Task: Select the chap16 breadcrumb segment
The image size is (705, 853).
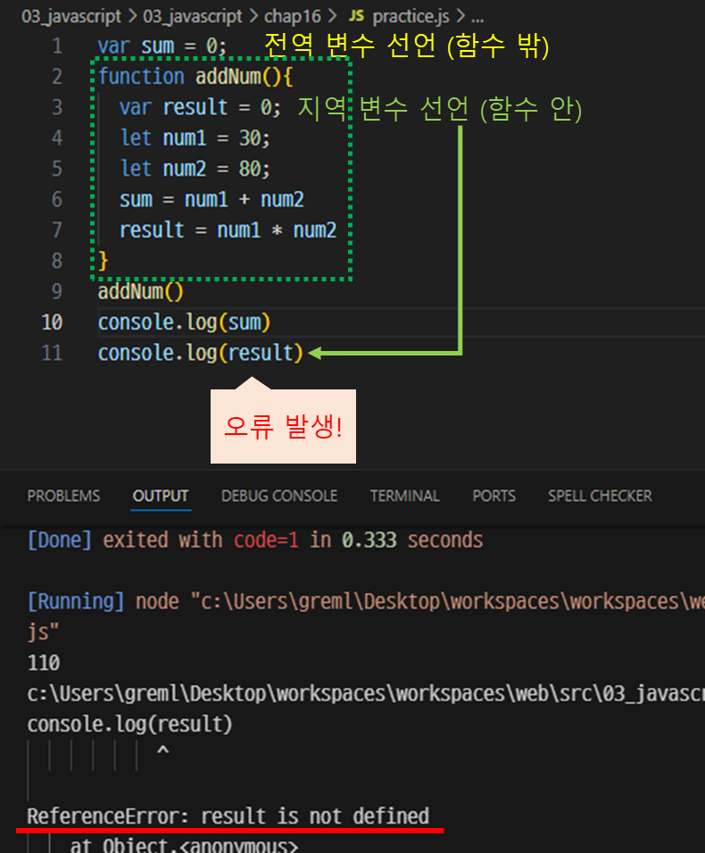Action: 293,16
